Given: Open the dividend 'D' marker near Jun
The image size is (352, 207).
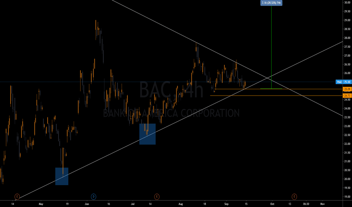Looking at the screenshot, I should click(94, 197).
